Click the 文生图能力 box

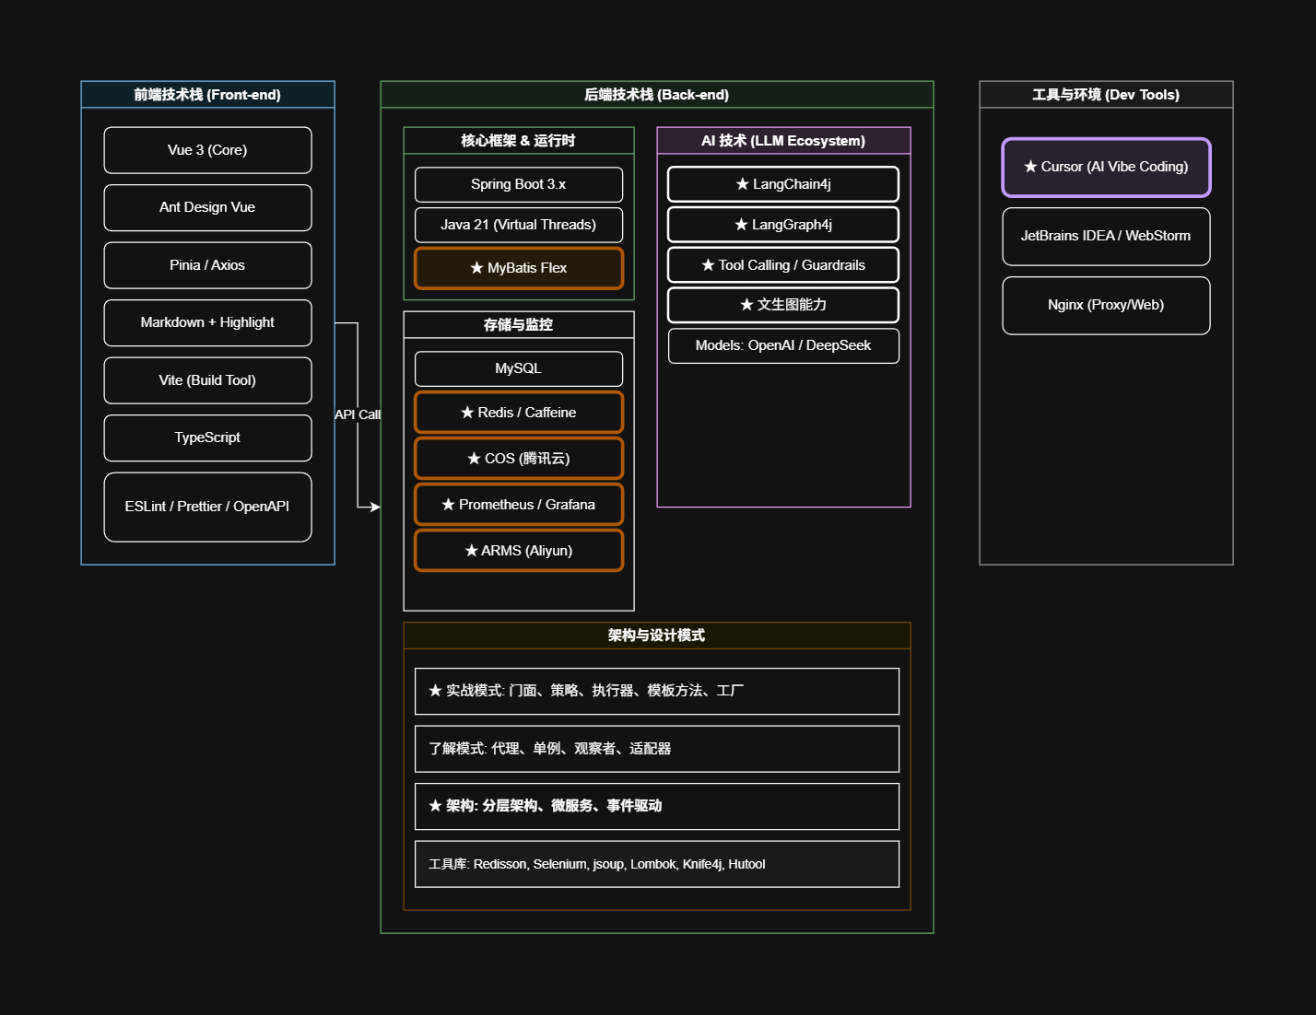[783, 305]
